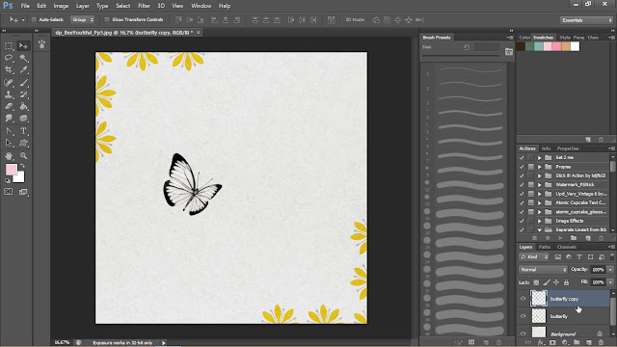Hide the butterfly copy layer
Screen dimensions: 617x347
tap(523, 299)
